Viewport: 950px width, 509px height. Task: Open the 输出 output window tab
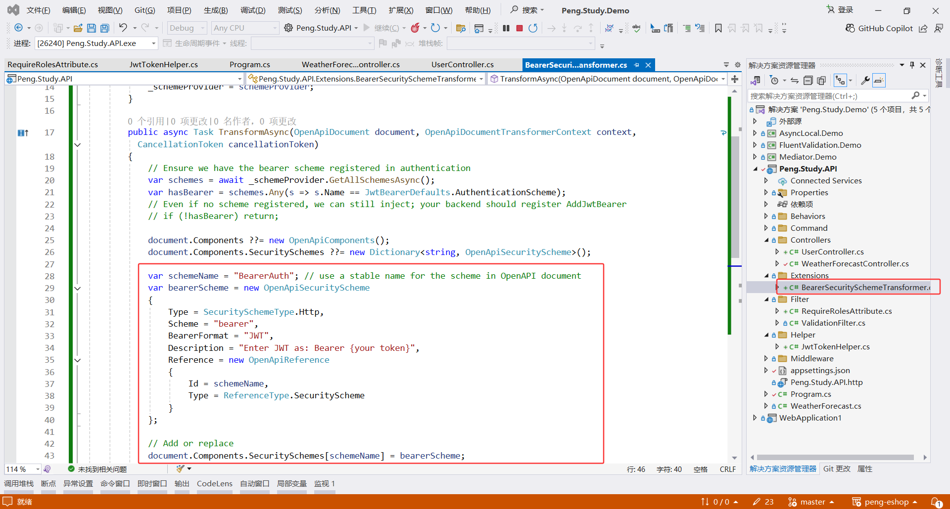182,484
